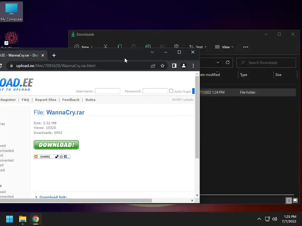Image resolution: width=302 pixels, height=226 pixels.
Task: Close the WannaCry.rar browser tab
Action: pyautogui.click(x=43, y=55)
